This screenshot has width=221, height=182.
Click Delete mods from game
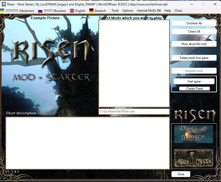click(194, 58)
